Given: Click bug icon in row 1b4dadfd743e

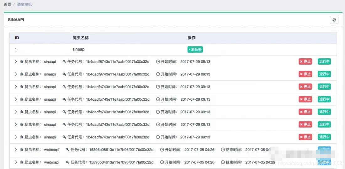Looking at the screenshot, I should click(x=22, y=124).
